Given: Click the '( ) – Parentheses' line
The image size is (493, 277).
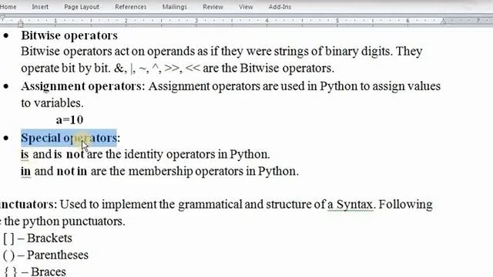Looking at the screenshot, I should [x=45, y=255].
